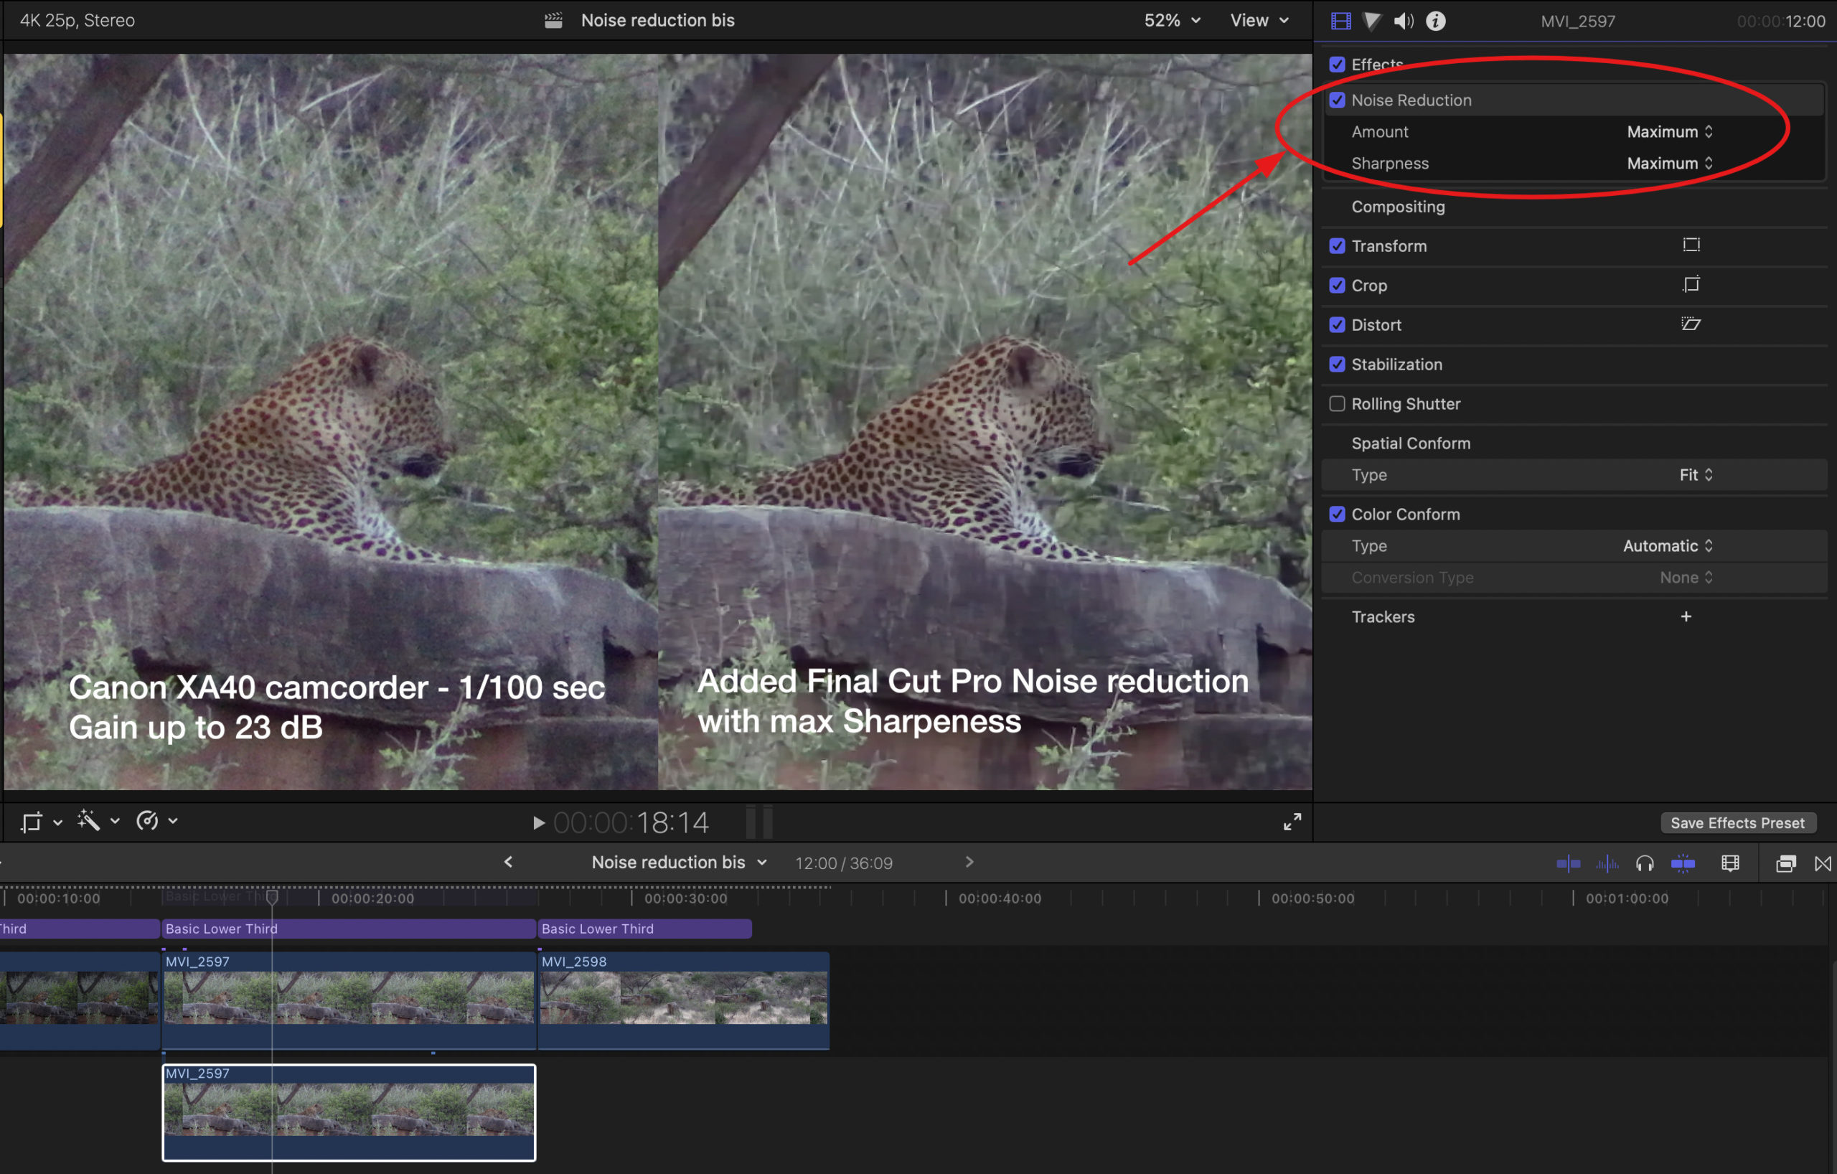Open Color Conform Type Automatic dropdown
1837x1174 pixels.
pos(1668,545)
